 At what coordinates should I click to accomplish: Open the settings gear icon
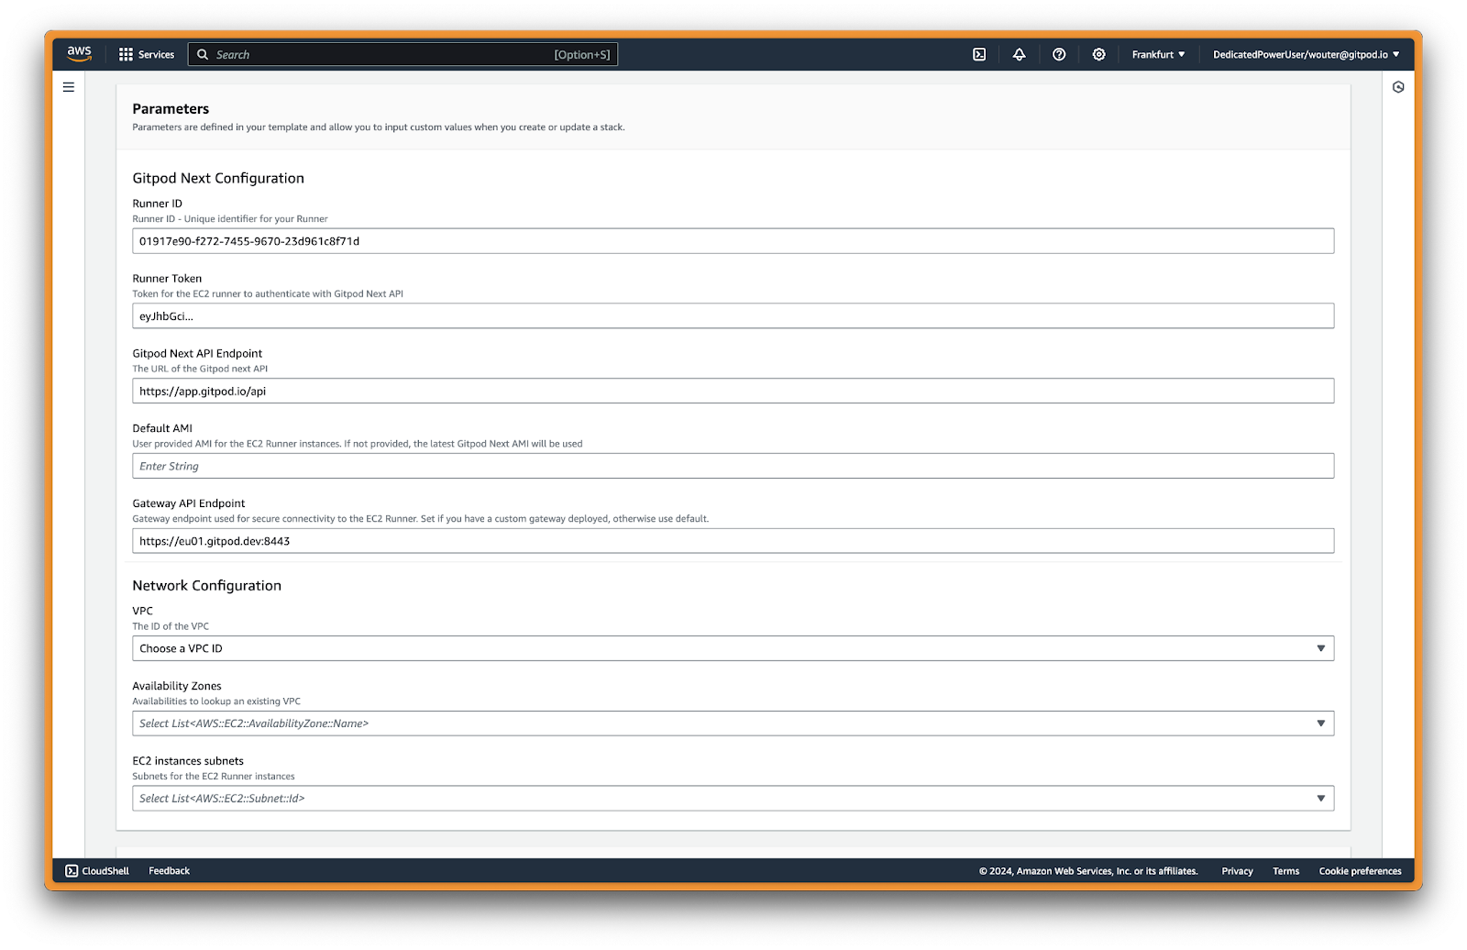coord(1098,55)
